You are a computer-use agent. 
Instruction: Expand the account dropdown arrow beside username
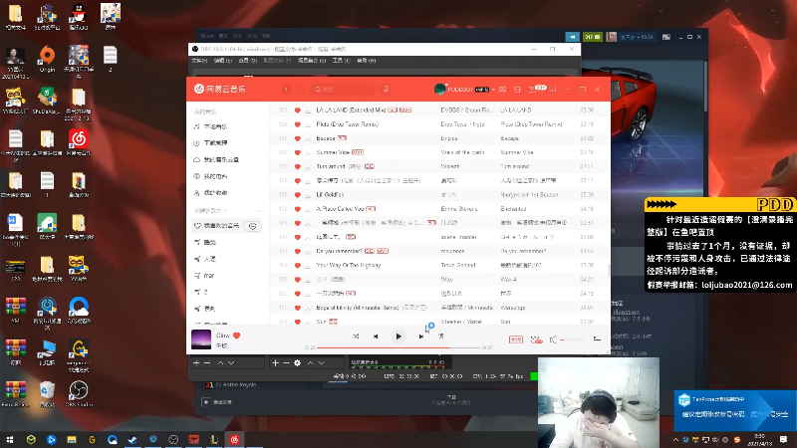[x=493, y=90]
